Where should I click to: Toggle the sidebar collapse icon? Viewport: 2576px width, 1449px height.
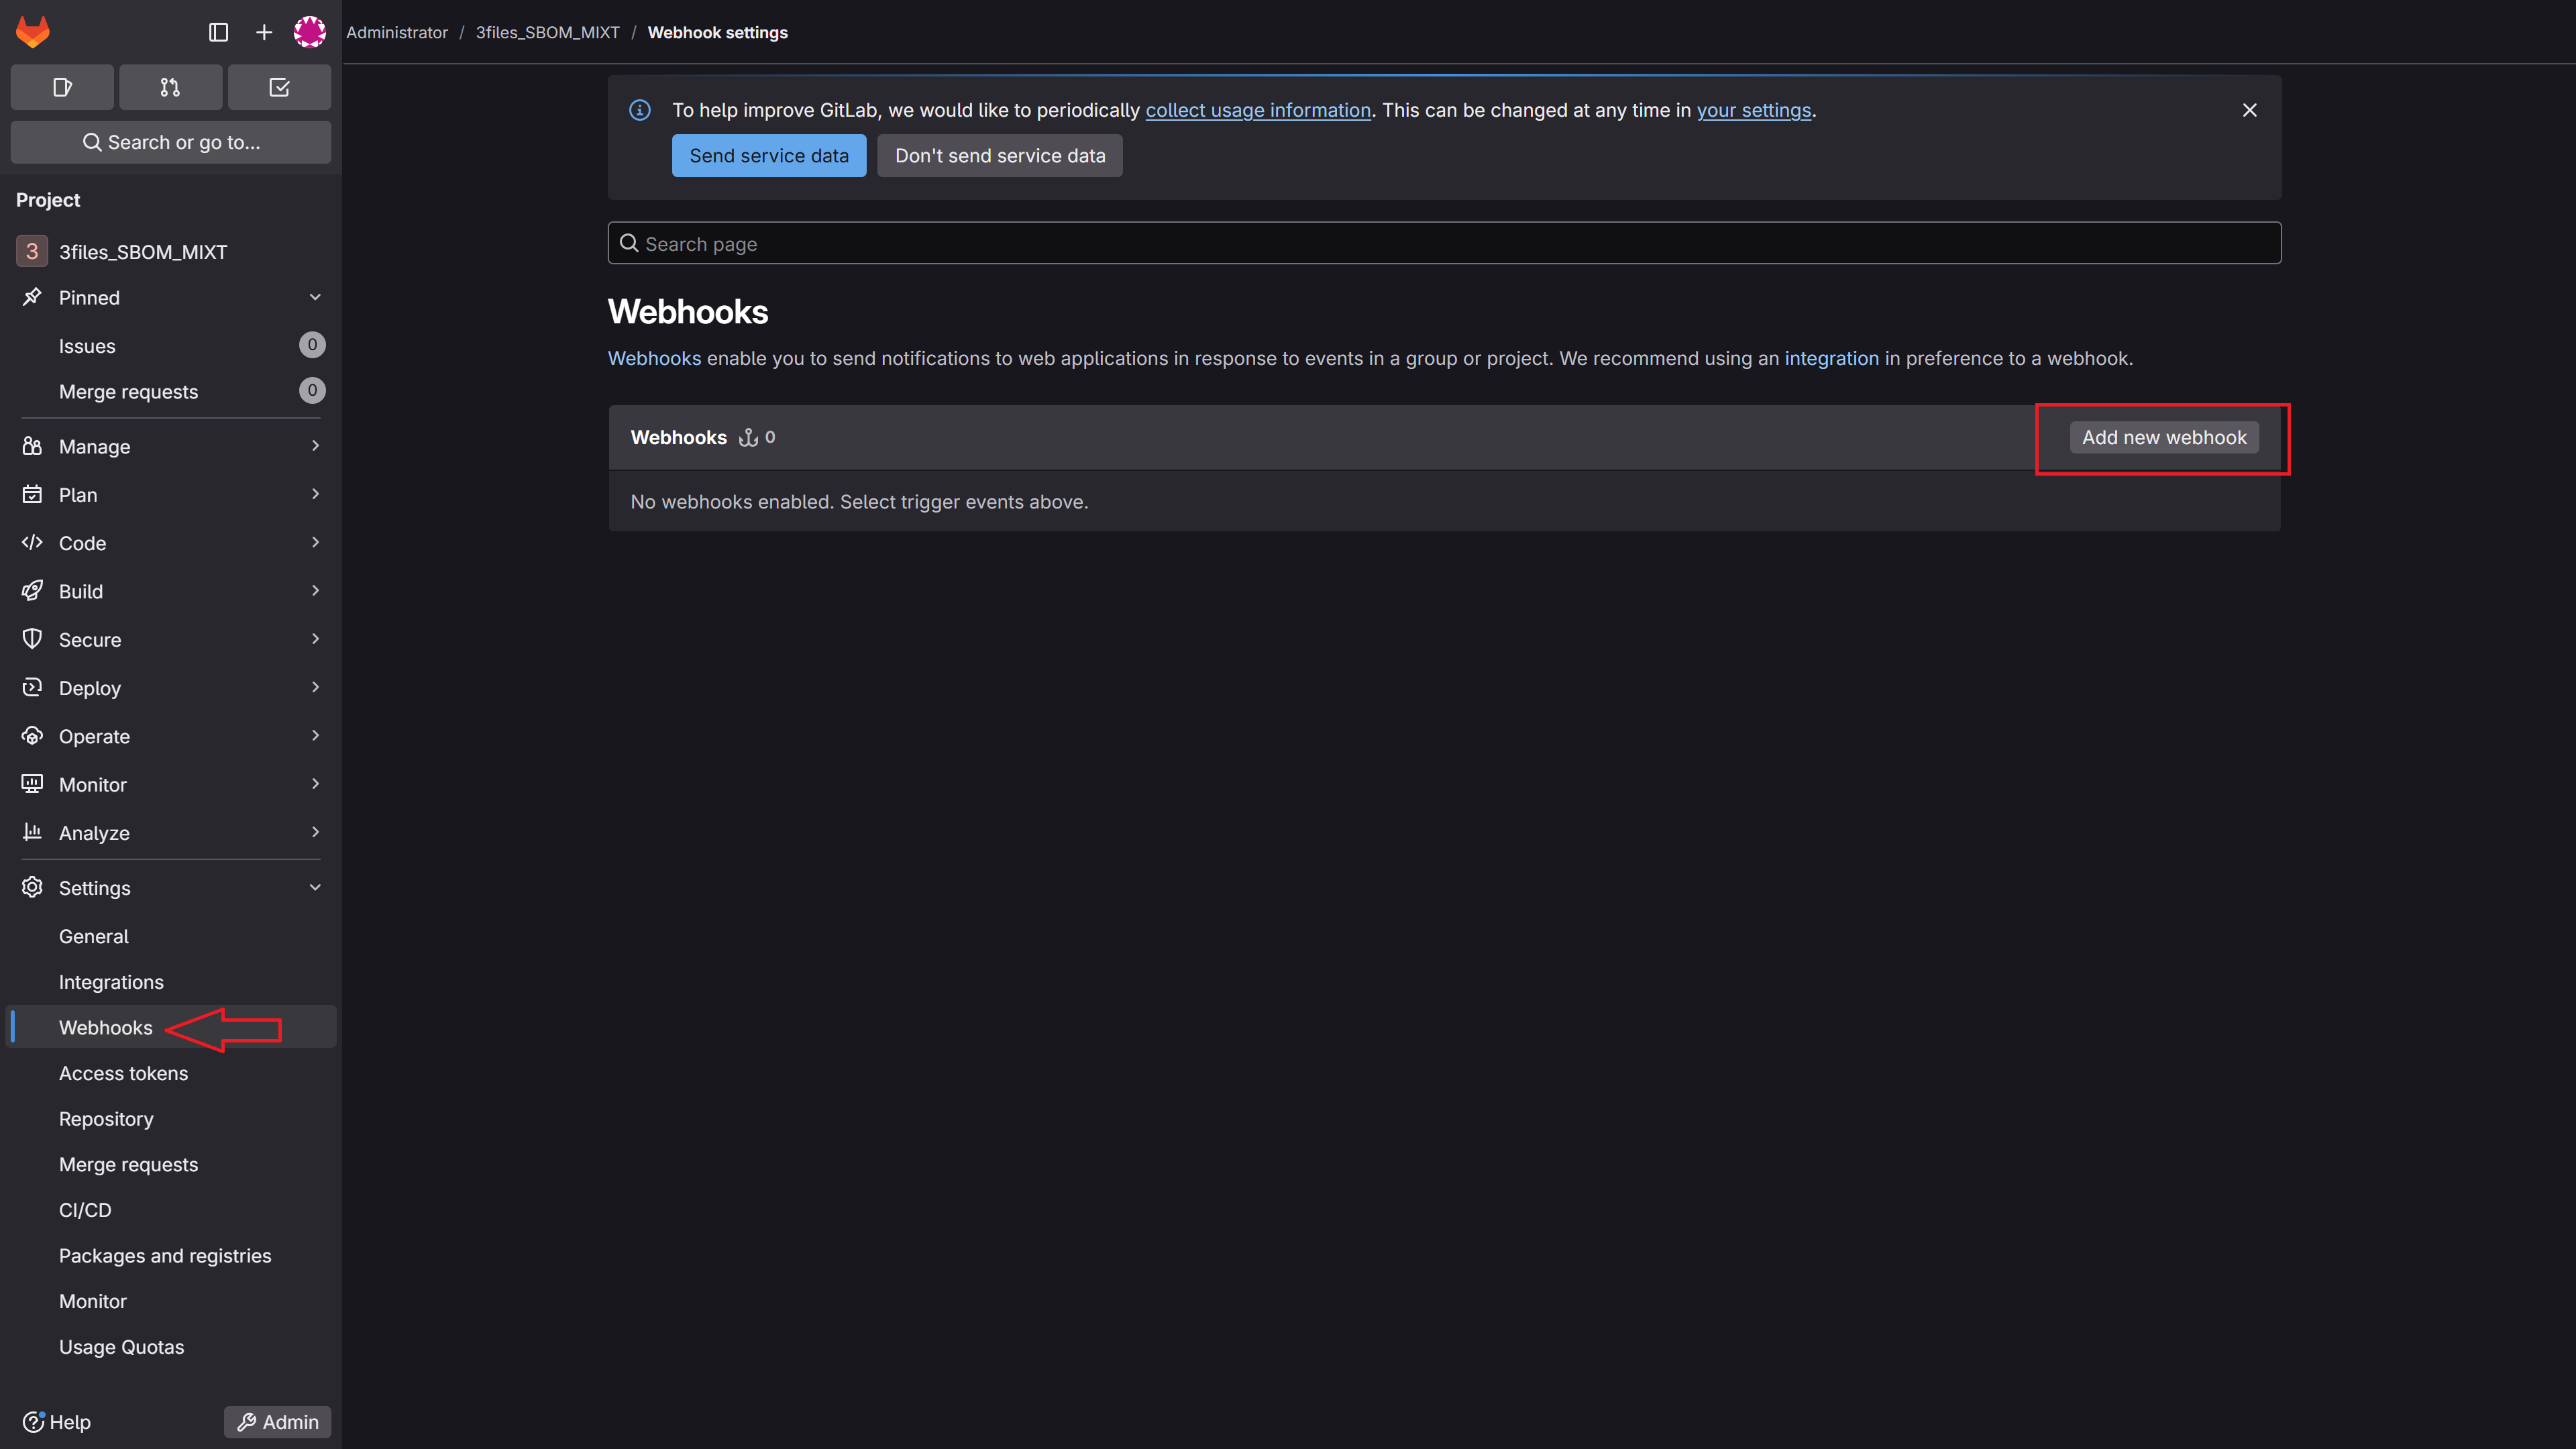(x=218, y=32)
